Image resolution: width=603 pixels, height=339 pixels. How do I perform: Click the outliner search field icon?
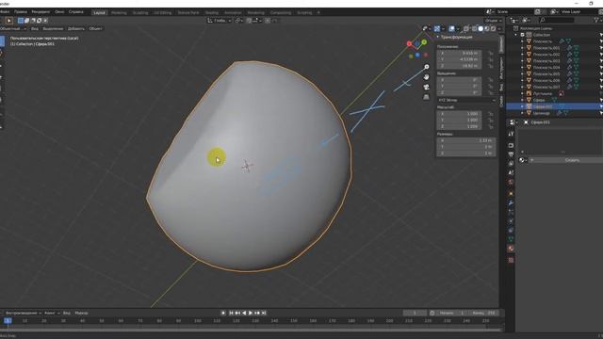(543, 20)
